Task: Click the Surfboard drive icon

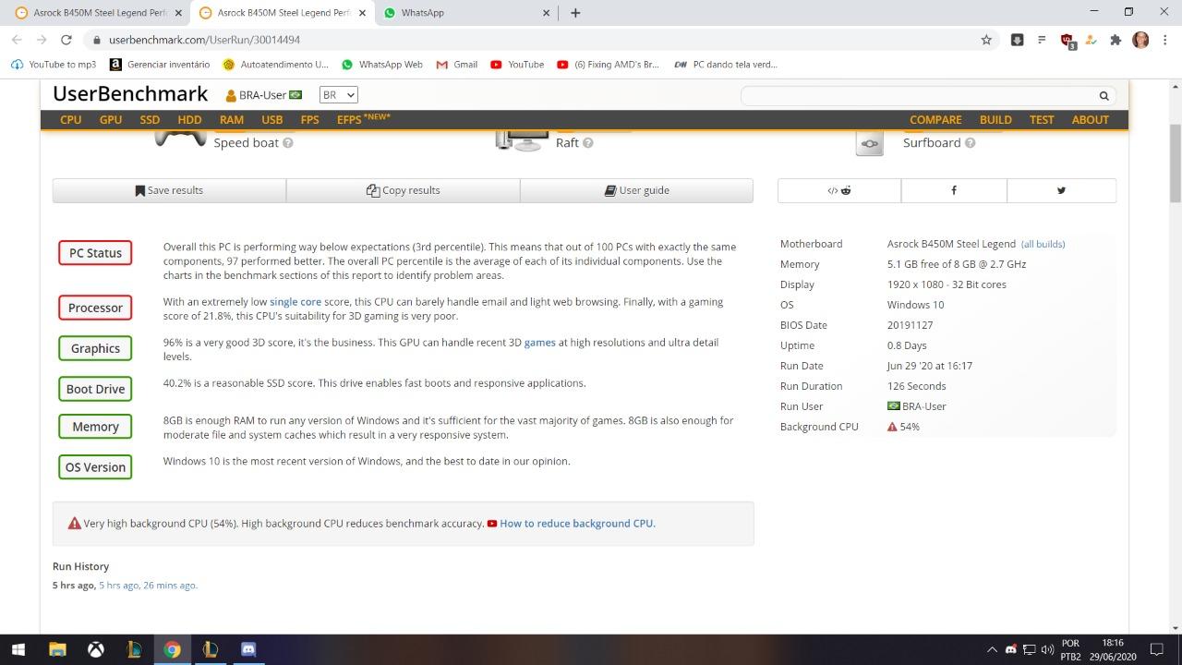Action: [x=869, y=143]
